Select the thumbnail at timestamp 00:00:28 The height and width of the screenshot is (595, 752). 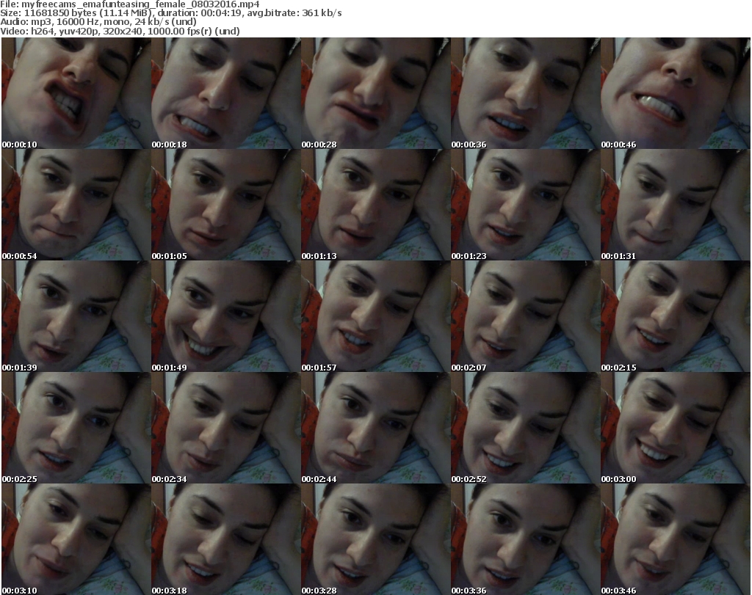(x=375, y=93)
